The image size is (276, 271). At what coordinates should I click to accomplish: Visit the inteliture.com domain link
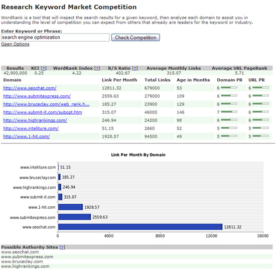pyautogui.click(x=31, y=128)
